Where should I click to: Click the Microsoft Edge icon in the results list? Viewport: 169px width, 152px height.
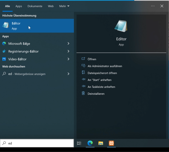click(4, 44)
